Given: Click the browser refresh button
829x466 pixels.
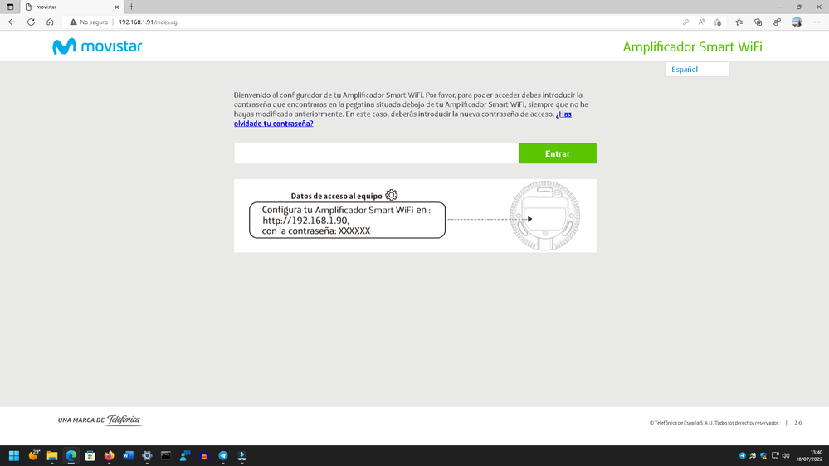Looking at the screenshot, I should 31,22.
